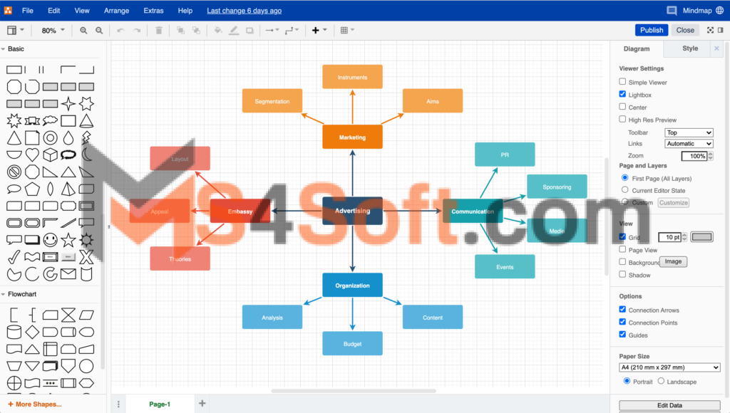Click the grid color swatch
Screen dimensions: 730x413
[x=701, y=237]
